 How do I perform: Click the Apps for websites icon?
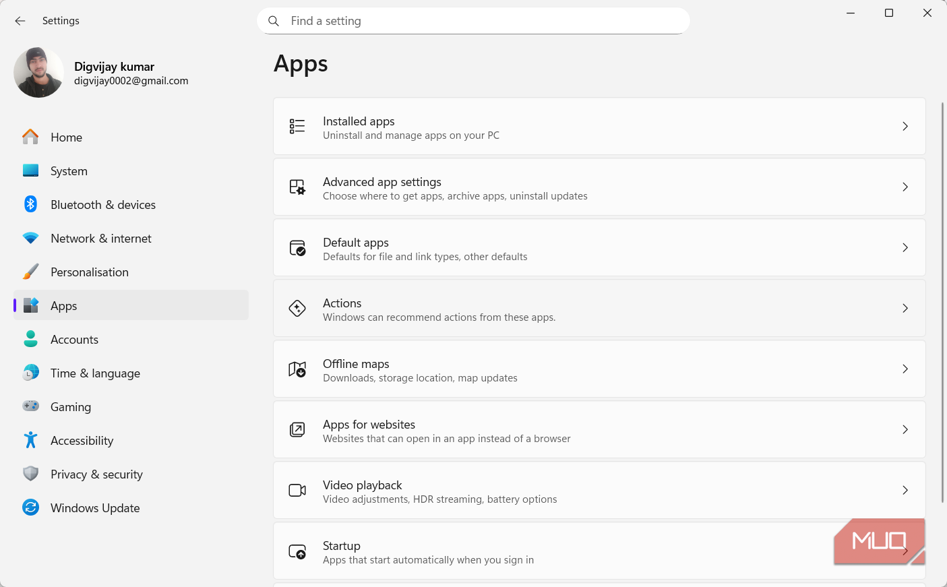pyautogui.click(x=297, y=429)
